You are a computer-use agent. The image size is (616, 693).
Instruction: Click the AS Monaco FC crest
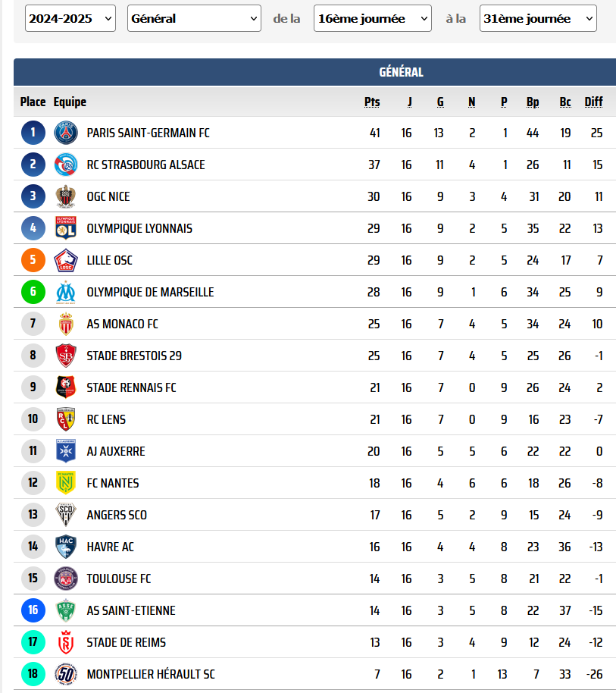coord(66,324)
